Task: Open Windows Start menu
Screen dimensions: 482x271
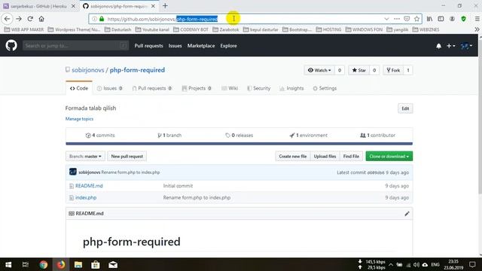Action: [x=8, y=264]
